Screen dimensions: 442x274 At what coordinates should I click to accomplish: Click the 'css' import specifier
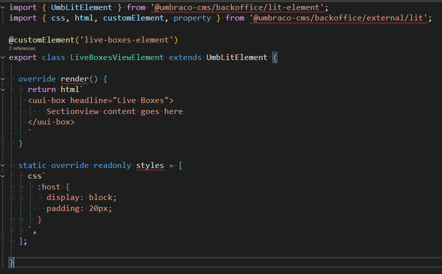pos(58,18)
